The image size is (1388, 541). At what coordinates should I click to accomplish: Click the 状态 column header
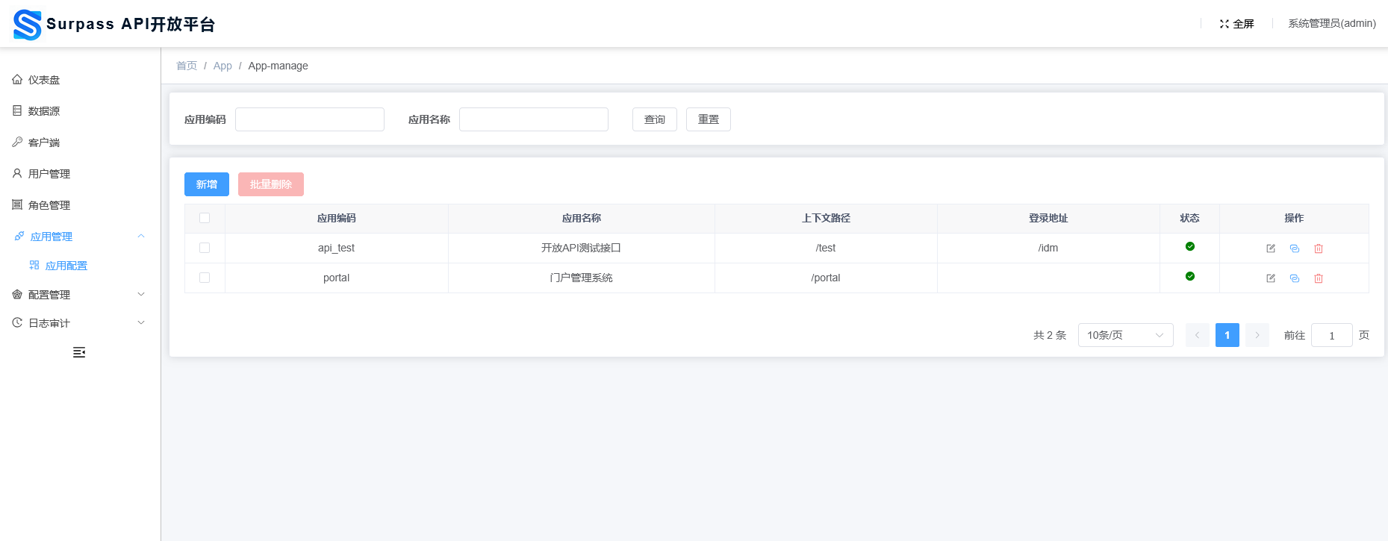tap(1190, 218)
